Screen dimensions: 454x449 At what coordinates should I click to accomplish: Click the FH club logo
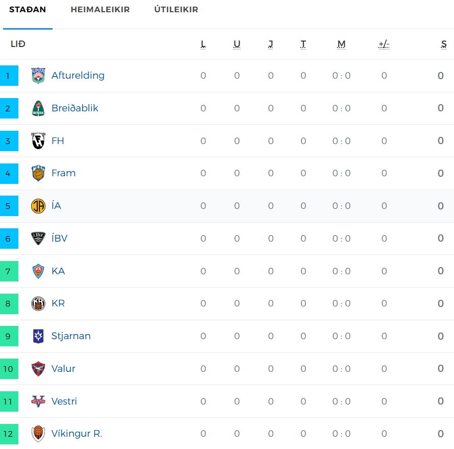(x=38, y=141)
